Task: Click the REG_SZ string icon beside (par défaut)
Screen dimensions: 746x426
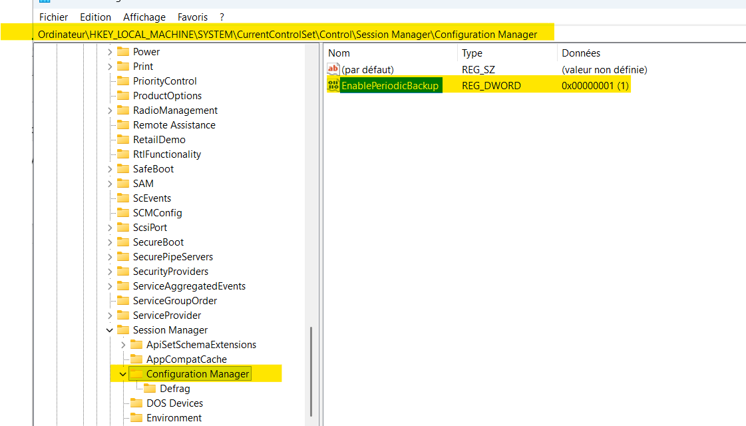Action: point(332,69)
